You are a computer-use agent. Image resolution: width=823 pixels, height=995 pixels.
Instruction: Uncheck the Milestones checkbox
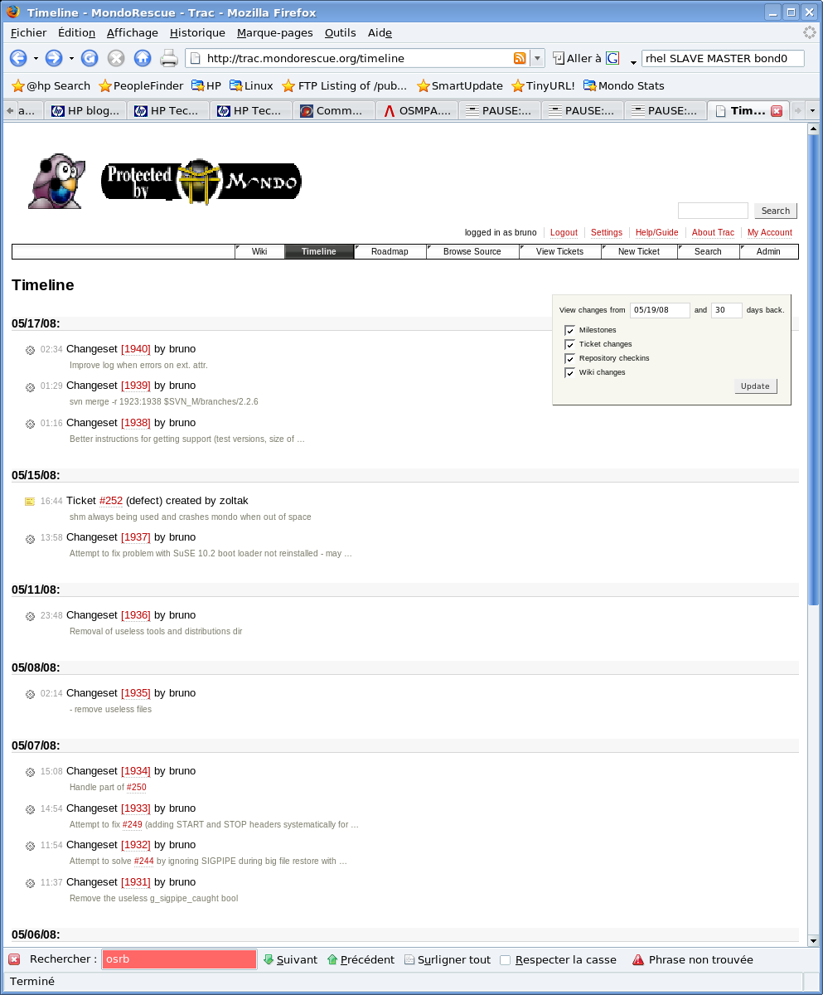[x=570, y=330]
